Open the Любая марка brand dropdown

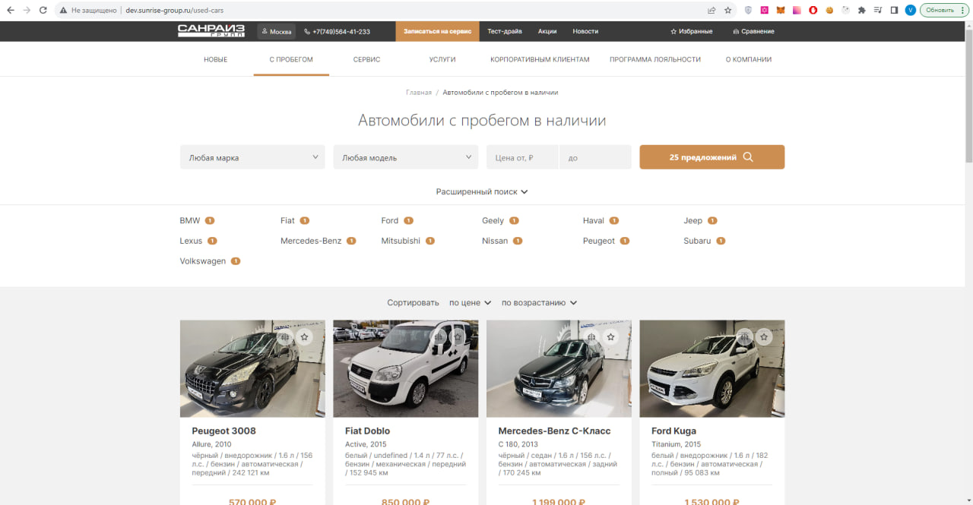point(252,157)
